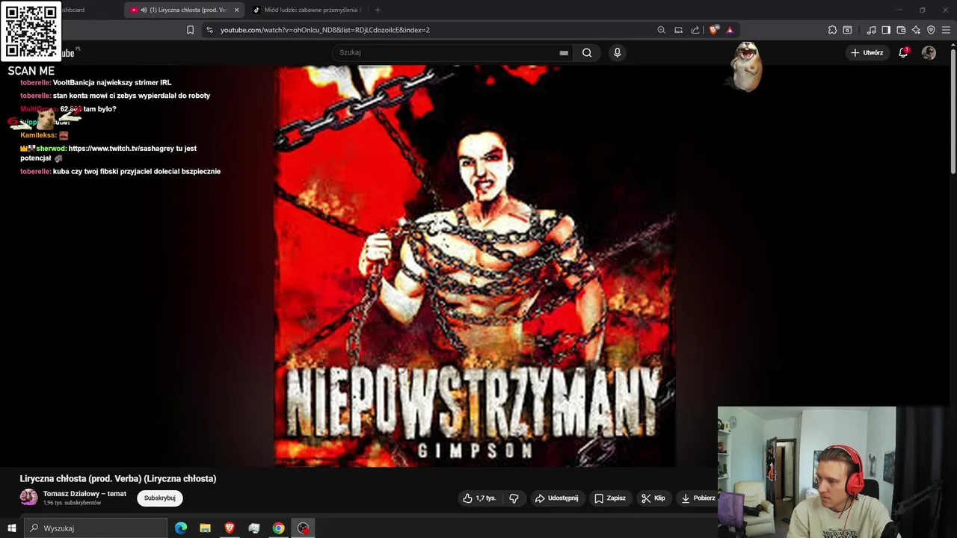Screen dimensions: 957x538
Task: Click the Tomasz Działowy channel avatar
Action: (28, 498)
